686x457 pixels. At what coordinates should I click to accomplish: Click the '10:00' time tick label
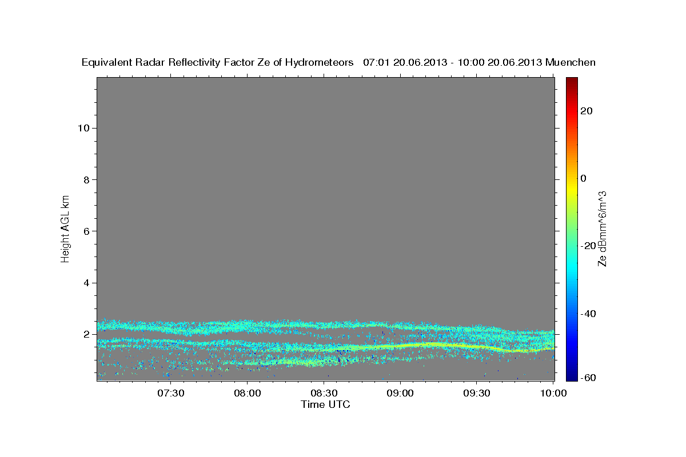click(553, 394)
